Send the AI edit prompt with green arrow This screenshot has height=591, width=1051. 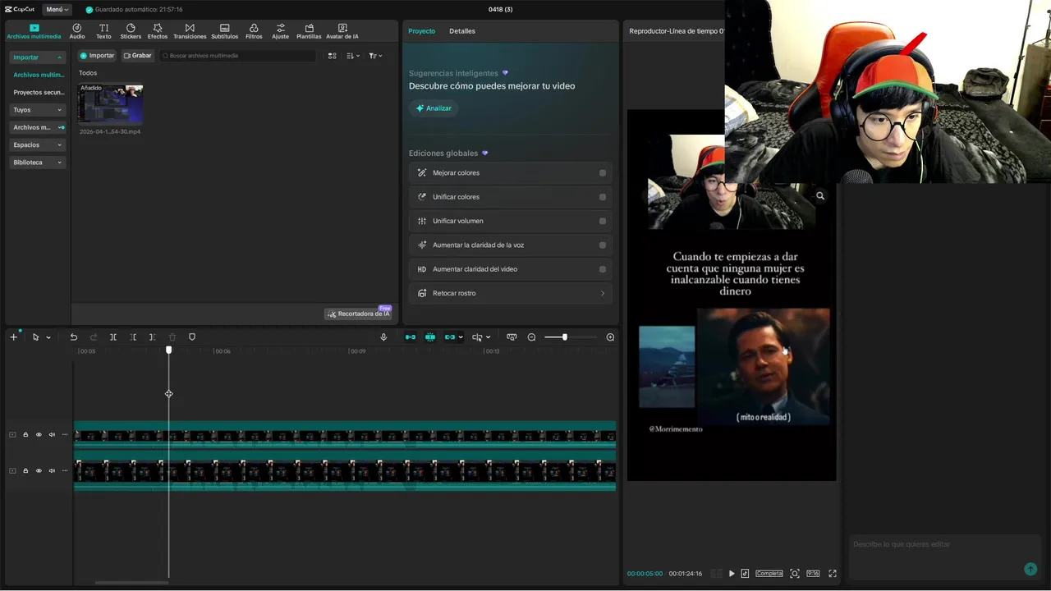1030,569
